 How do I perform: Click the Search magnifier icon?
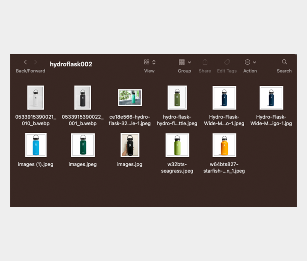284,62
